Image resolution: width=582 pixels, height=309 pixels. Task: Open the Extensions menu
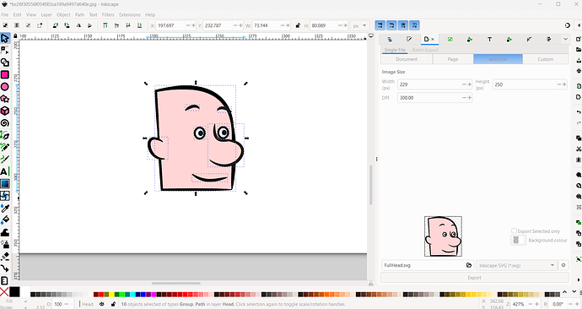[x=130, y=15]
